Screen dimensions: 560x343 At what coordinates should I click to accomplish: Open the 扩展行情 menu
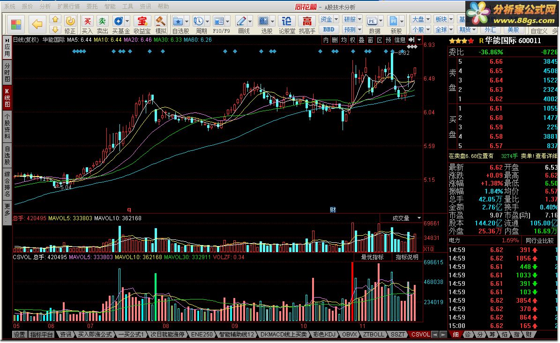pos(68,7)
